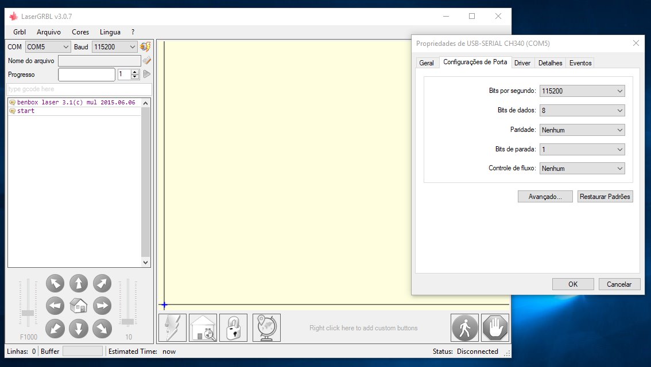Open the Bits de dados dropdown
The image size is (651, 367).
(582, 110)
